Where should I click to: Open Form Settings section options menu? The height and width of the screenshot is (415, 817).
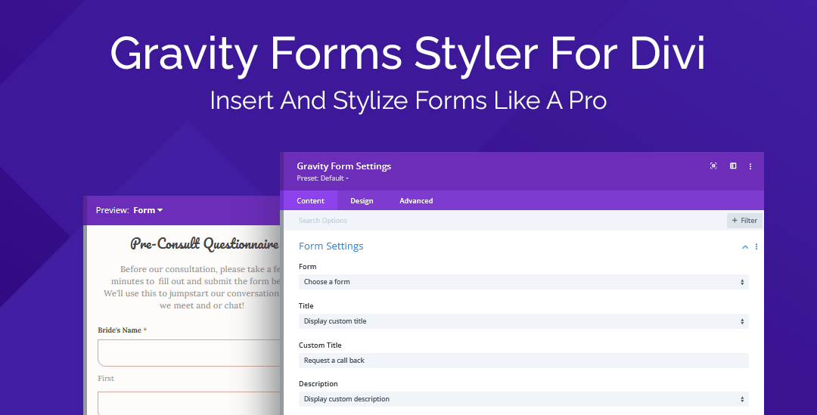(x=756, y=247)
